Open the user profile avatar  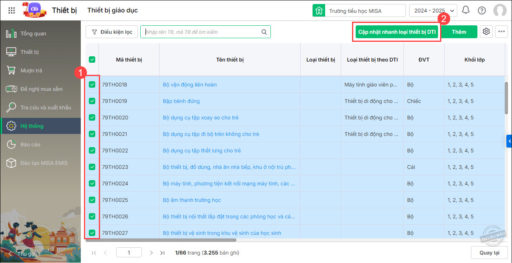click(x=500, y=10)
